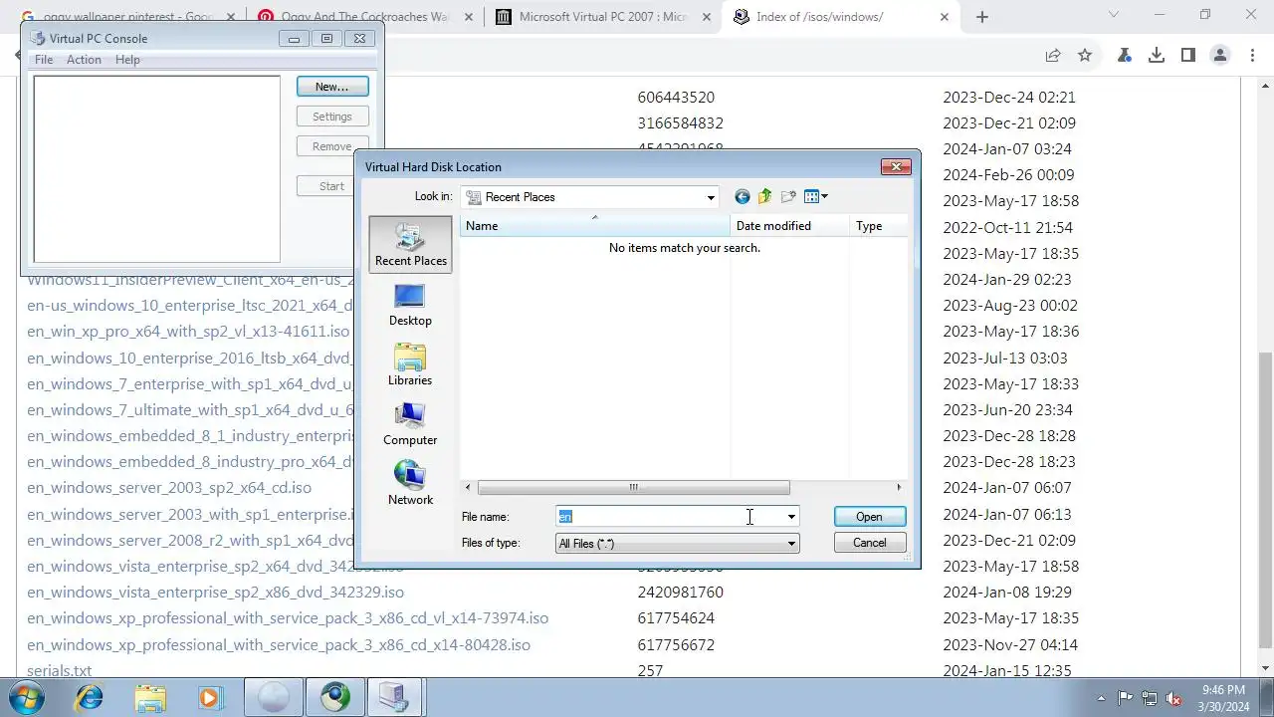Open browser tab search chevron
The image size is (1274, 717).
(1113, 15)
